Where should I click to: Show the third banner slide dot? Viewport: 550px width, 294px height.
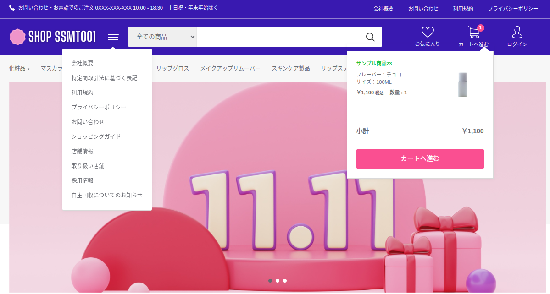pyautogui.click(x=285, y=281)
